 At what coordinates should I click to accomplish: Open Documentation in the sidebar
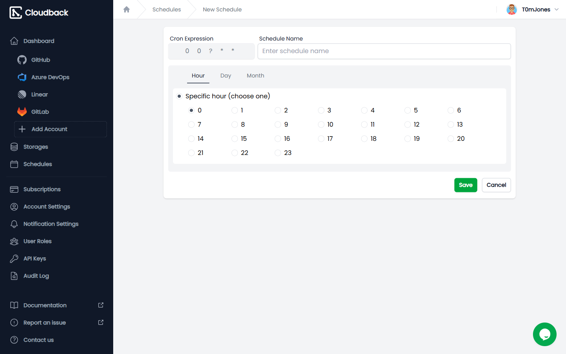point(45,305)
